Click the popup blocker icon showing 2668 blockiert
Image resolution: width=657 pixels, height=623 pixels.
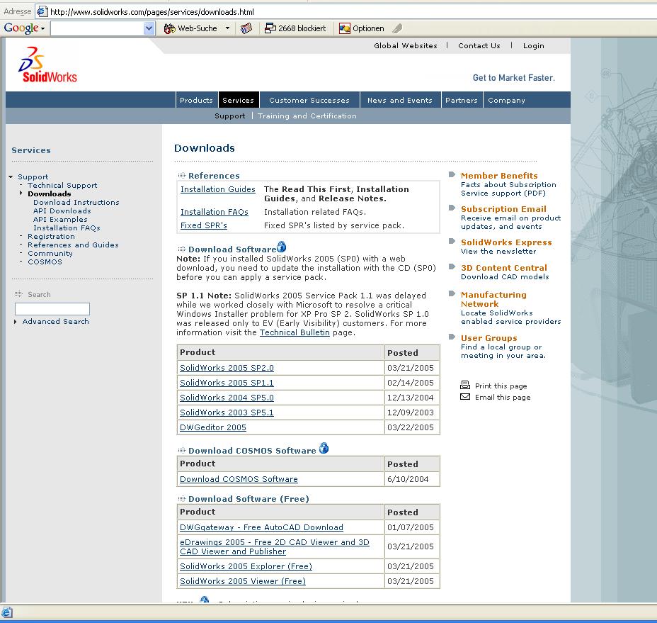[270, 28]
